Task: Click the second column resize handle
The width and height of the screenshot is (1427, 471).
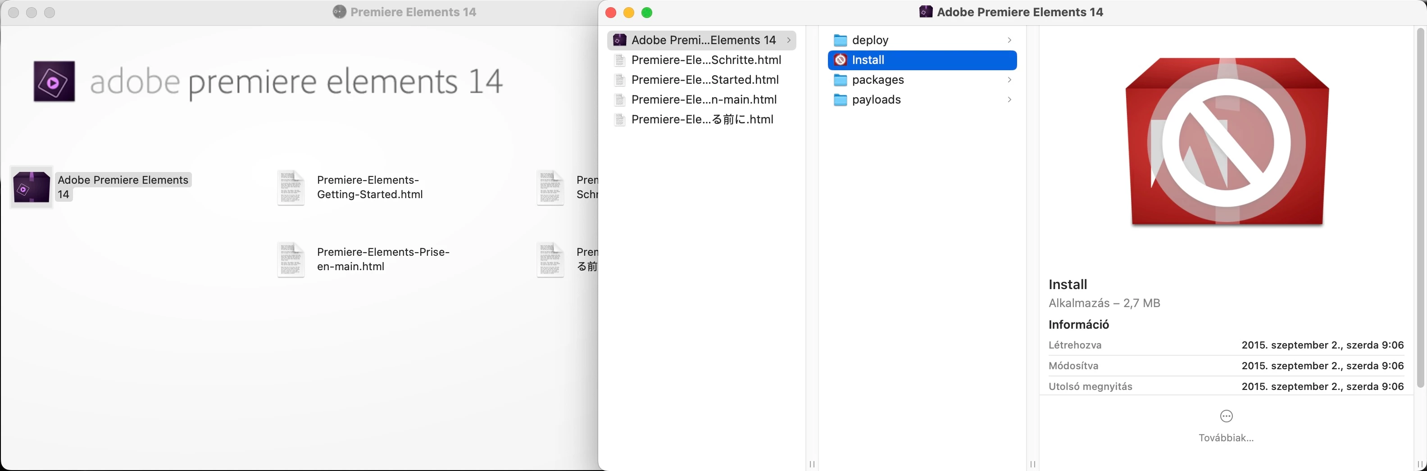Action: point(1032,464)
